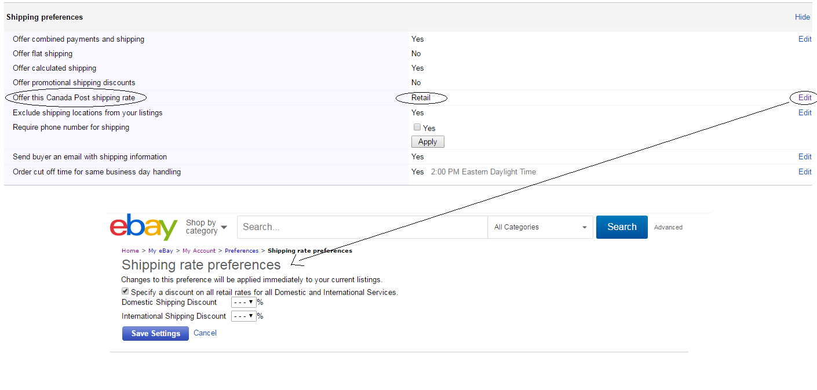Open the Advanced search link
817x390 pixels.
[668, 228]
